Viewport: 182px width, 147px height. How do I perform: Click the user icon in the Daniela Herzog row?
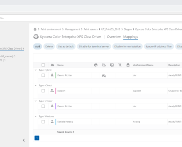pyautogui.click(x=52, y=122)
